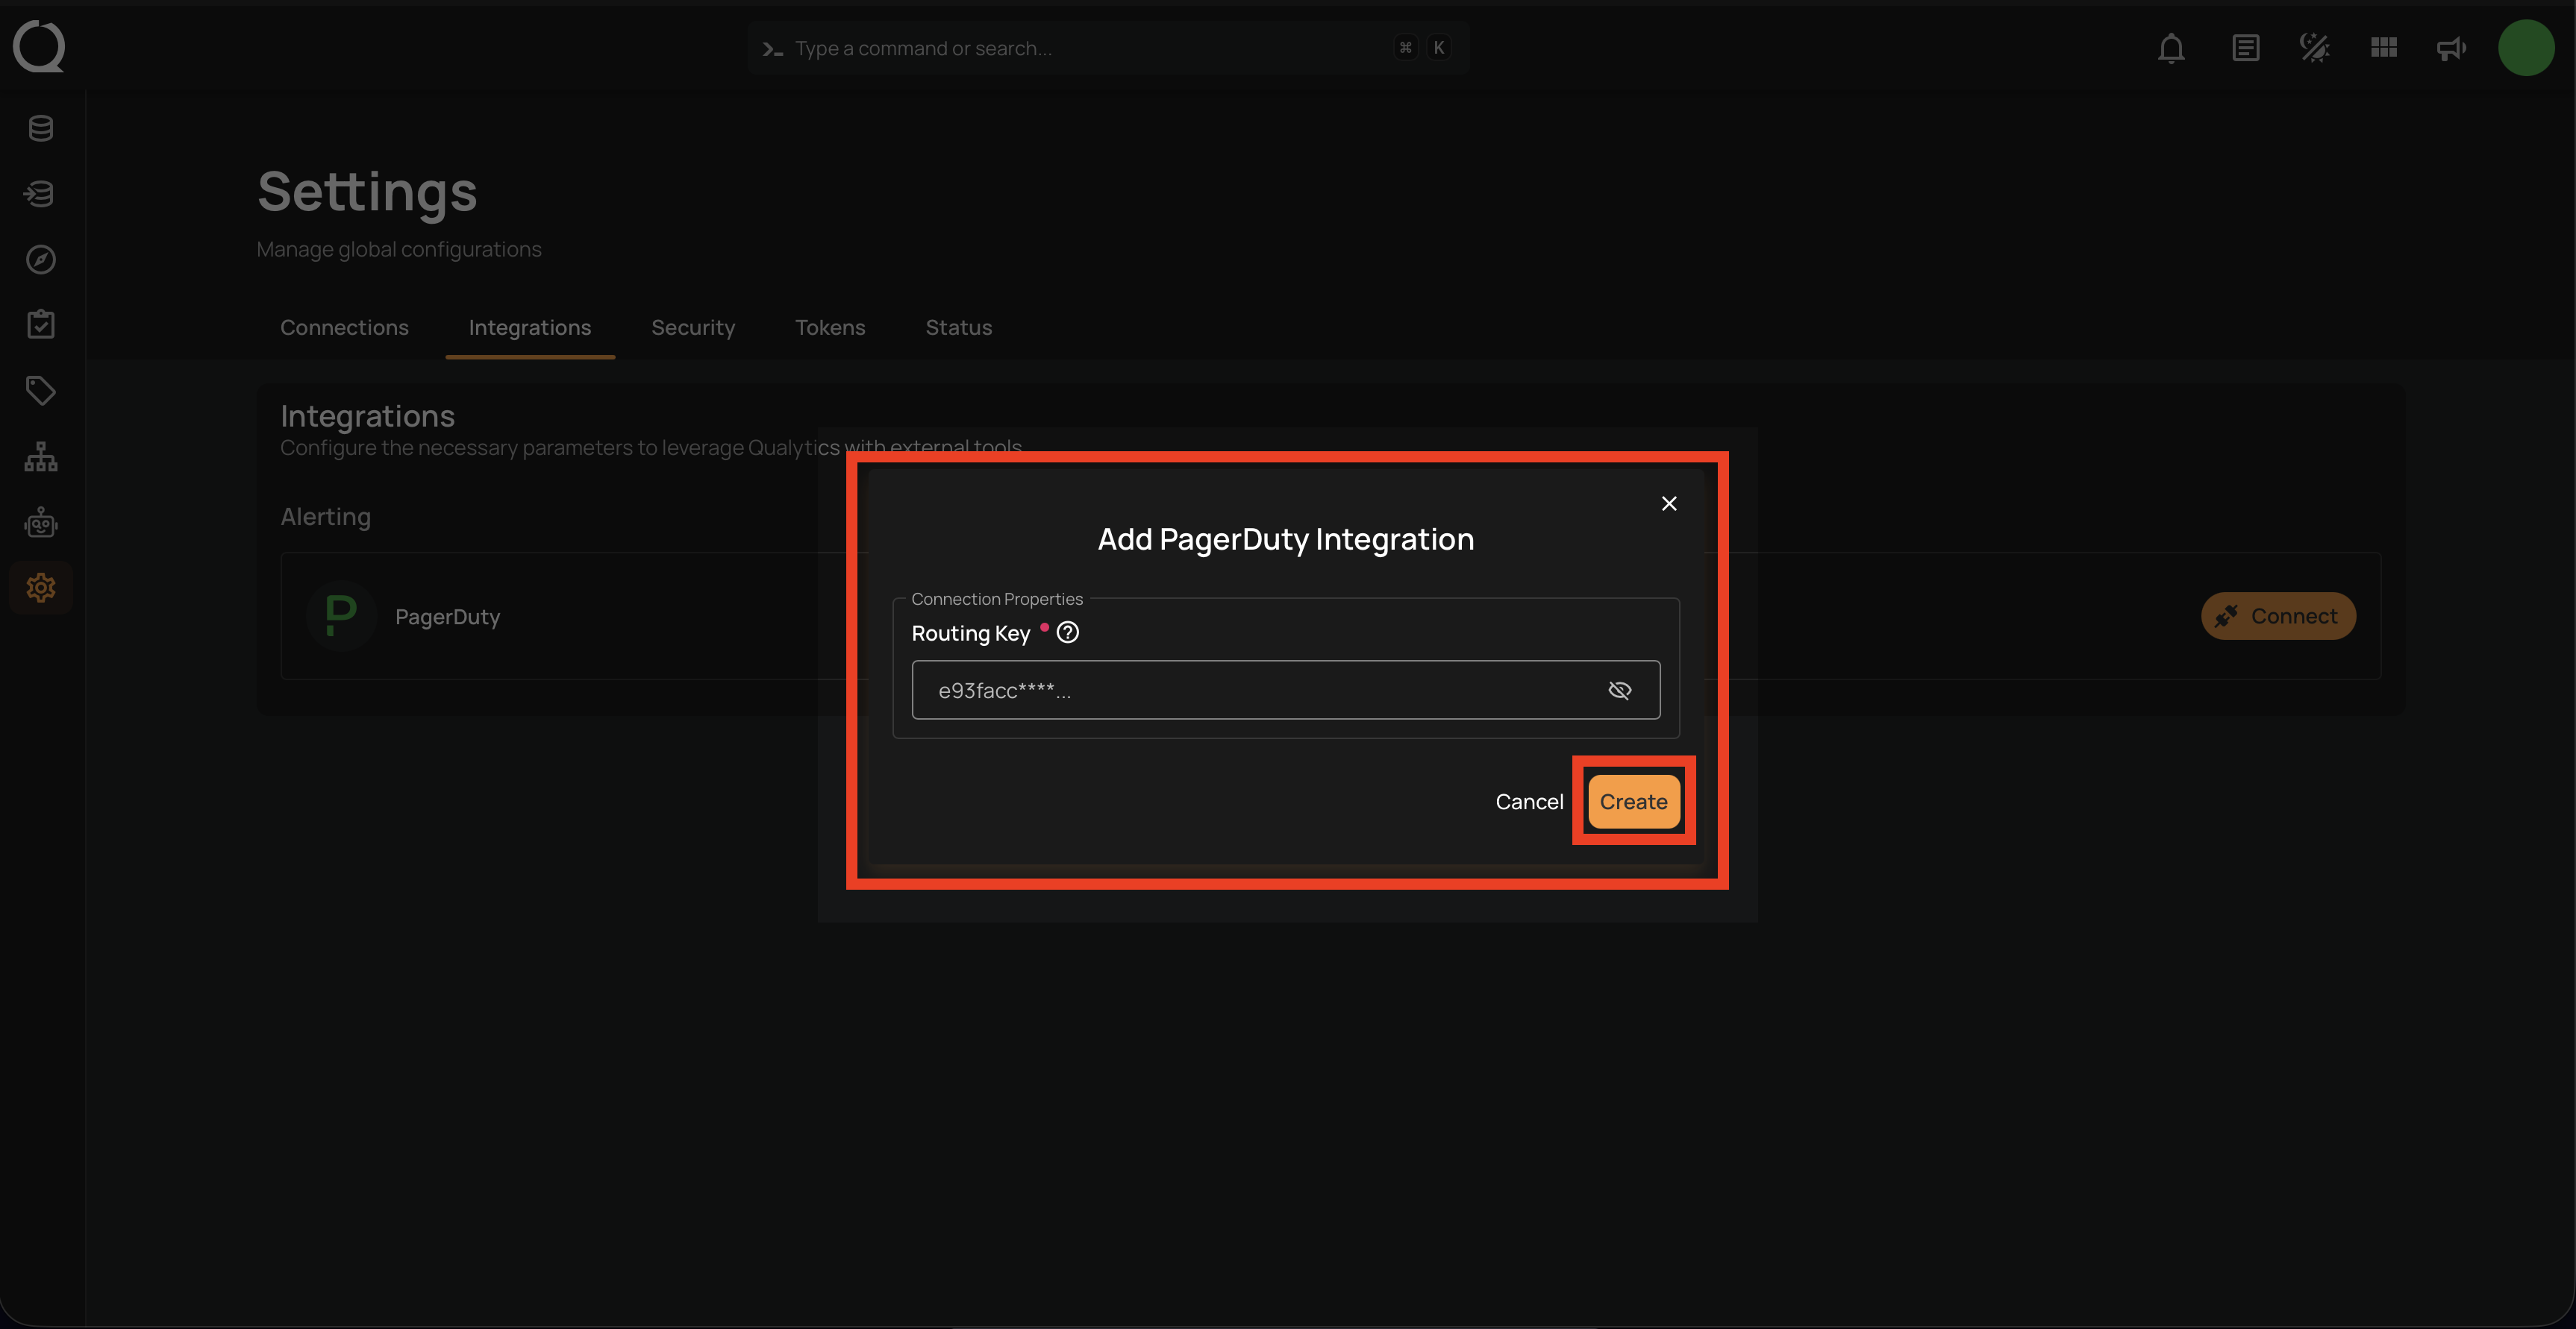Click the PagerDuty Connect button

point(2277,617)
